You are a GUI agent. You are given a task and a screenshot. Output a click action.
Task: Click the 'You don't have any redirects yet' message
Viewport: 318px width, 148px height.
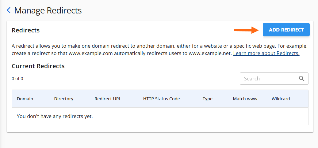point(55,116)
